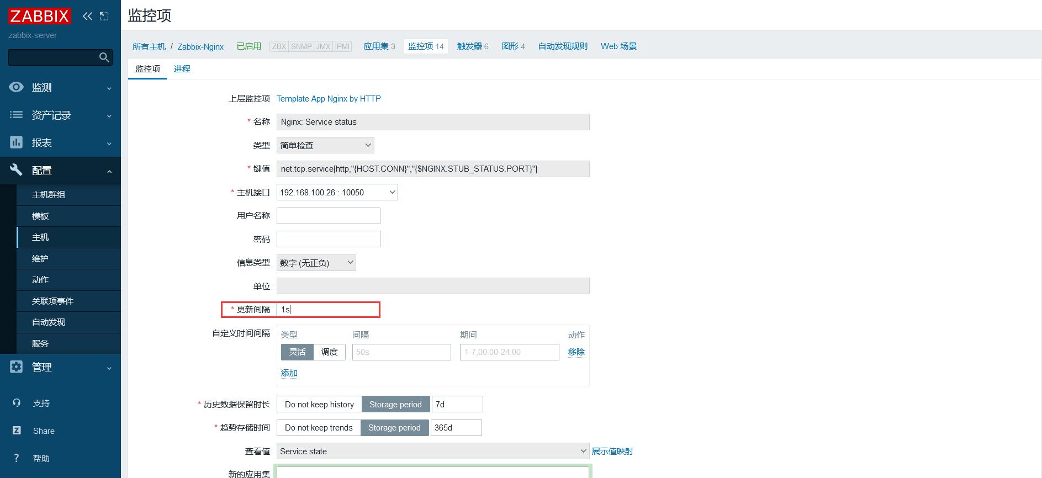Open 维护 menu item
Screen dimensions: 1042x478
68,259
